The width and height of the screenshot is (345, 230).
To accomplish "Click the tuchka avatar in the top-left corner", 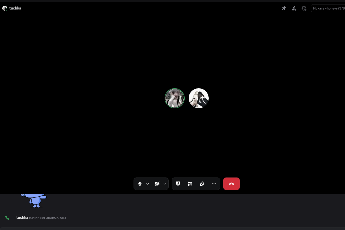I will tap(5, 8).
